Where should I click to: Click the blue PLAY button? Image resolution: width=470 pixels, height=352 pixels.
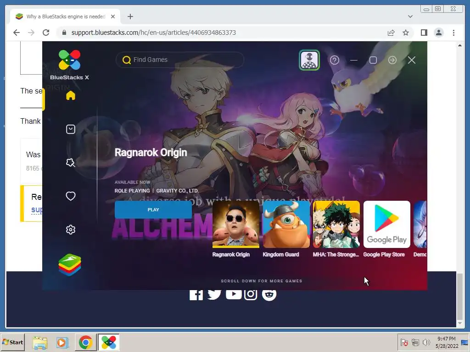(153, 209)
